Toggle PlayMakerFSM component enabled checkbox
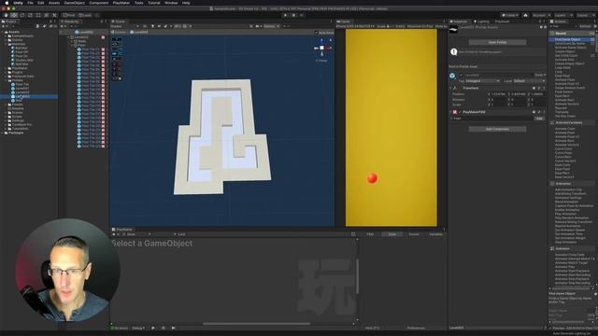598x336 pixels. point(460,112)
